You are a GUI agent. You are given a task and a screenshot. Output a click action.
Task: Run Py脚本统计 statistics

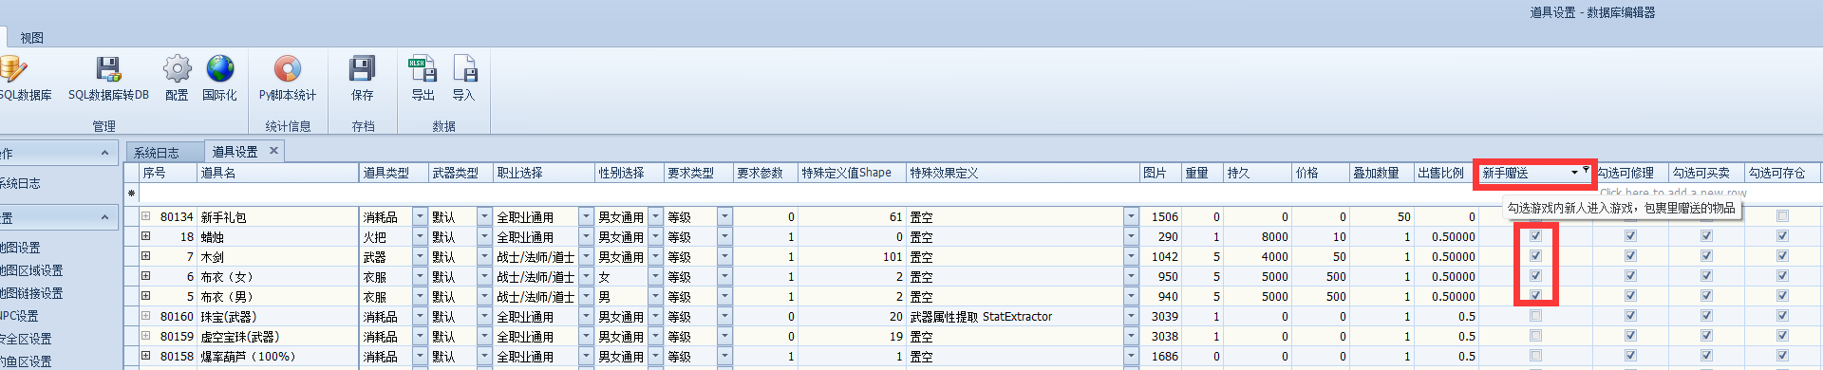(288, 77)
